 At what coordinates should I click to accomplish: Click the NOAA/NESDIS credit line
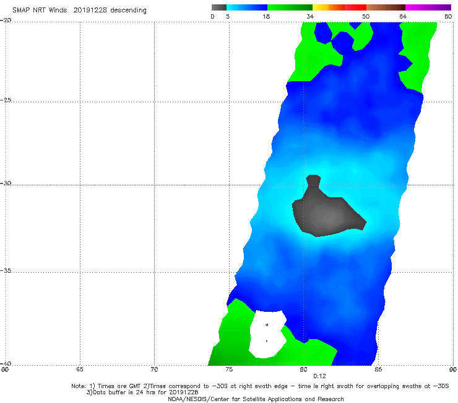click(x=256, y=399)
